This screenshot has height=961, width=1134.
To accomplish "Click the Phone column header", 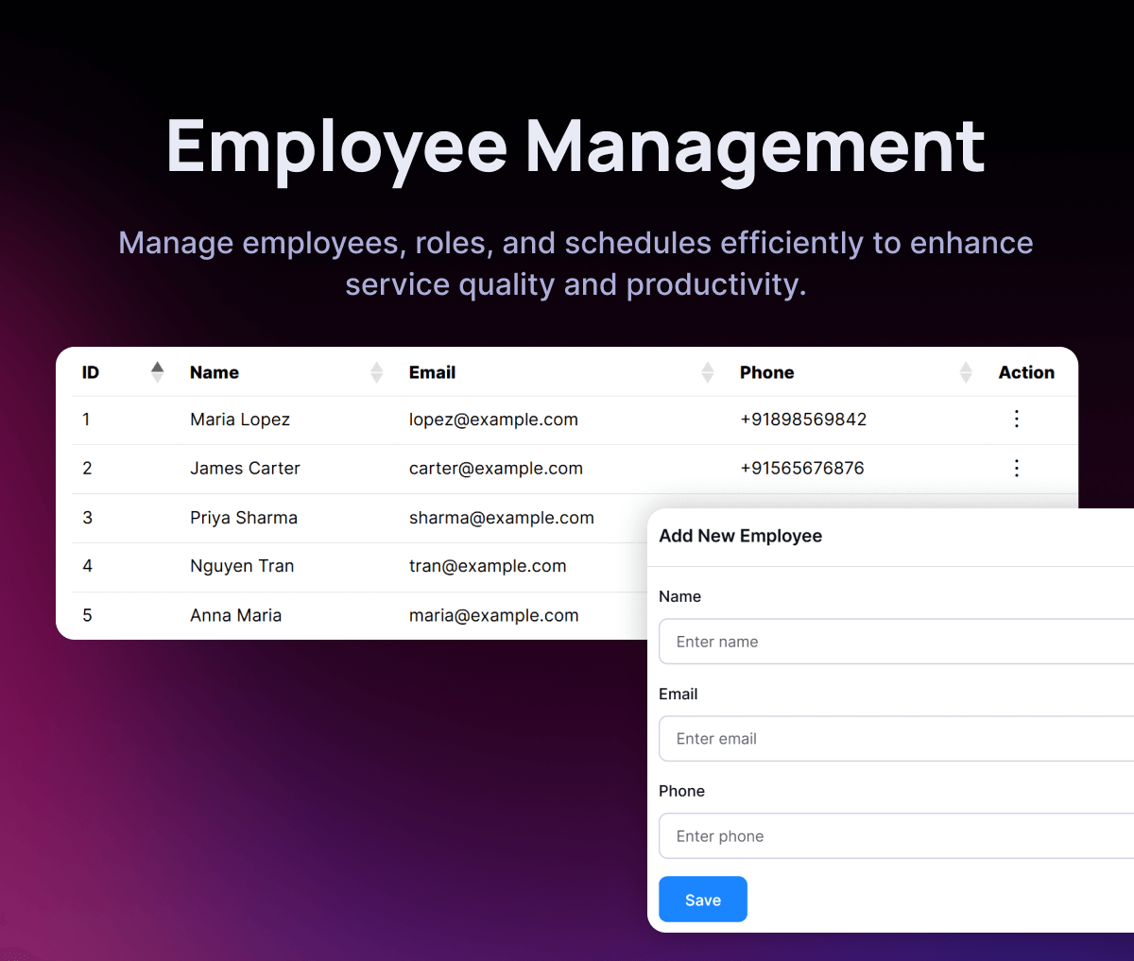I will point(767,372).
